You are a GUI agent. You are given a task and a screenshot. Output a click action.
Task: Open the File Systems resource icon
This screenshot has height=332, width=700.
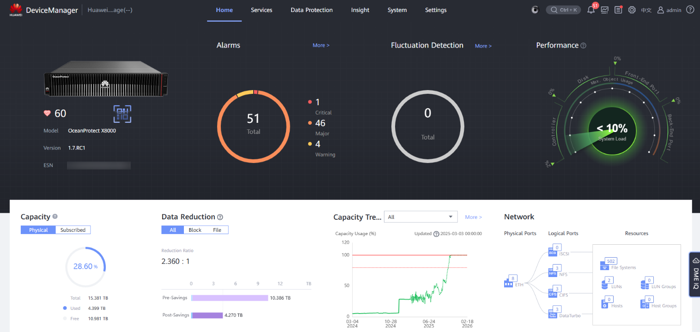point(604,266)
